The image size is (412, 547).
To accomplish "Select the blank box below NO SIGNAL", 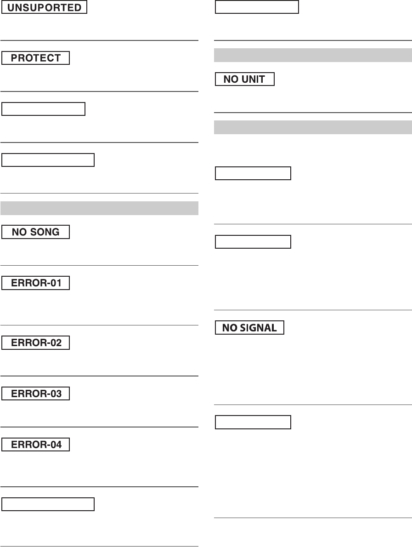I will click(253, 422).
